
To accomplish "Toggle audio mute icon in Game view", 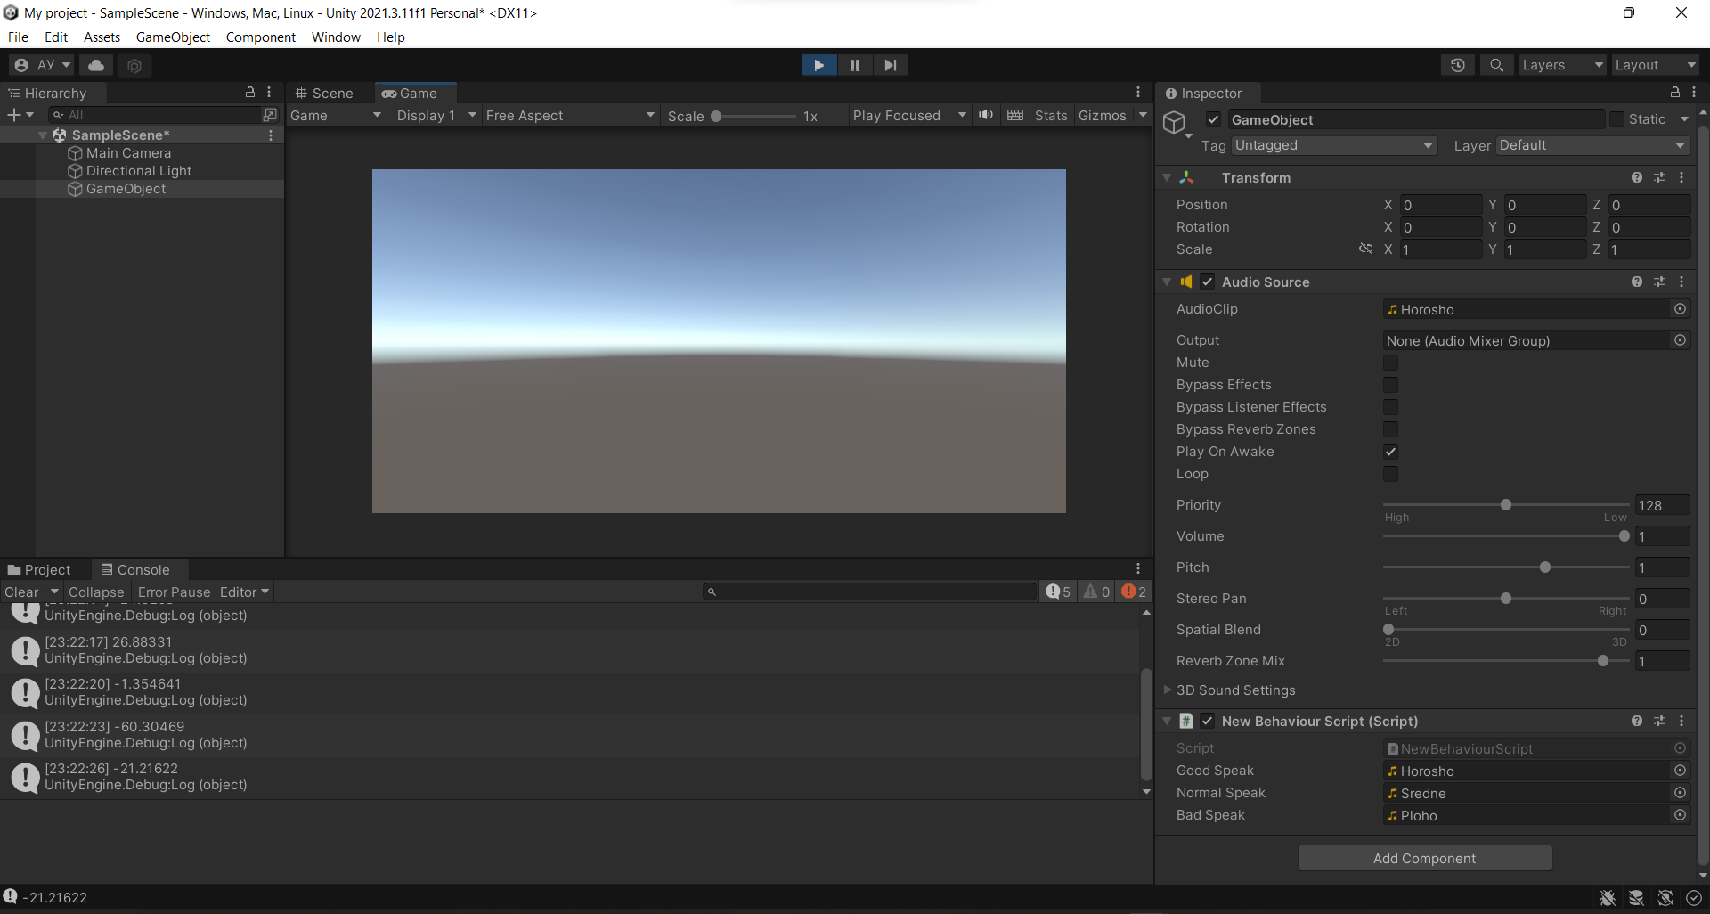I will [x=986, y=115].
